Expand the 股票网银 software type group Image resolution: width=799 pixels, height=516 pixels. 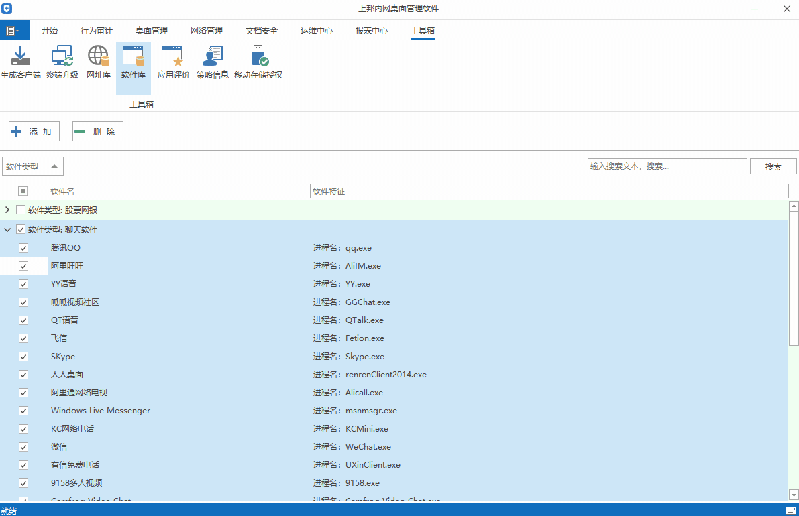pos(7,210)
